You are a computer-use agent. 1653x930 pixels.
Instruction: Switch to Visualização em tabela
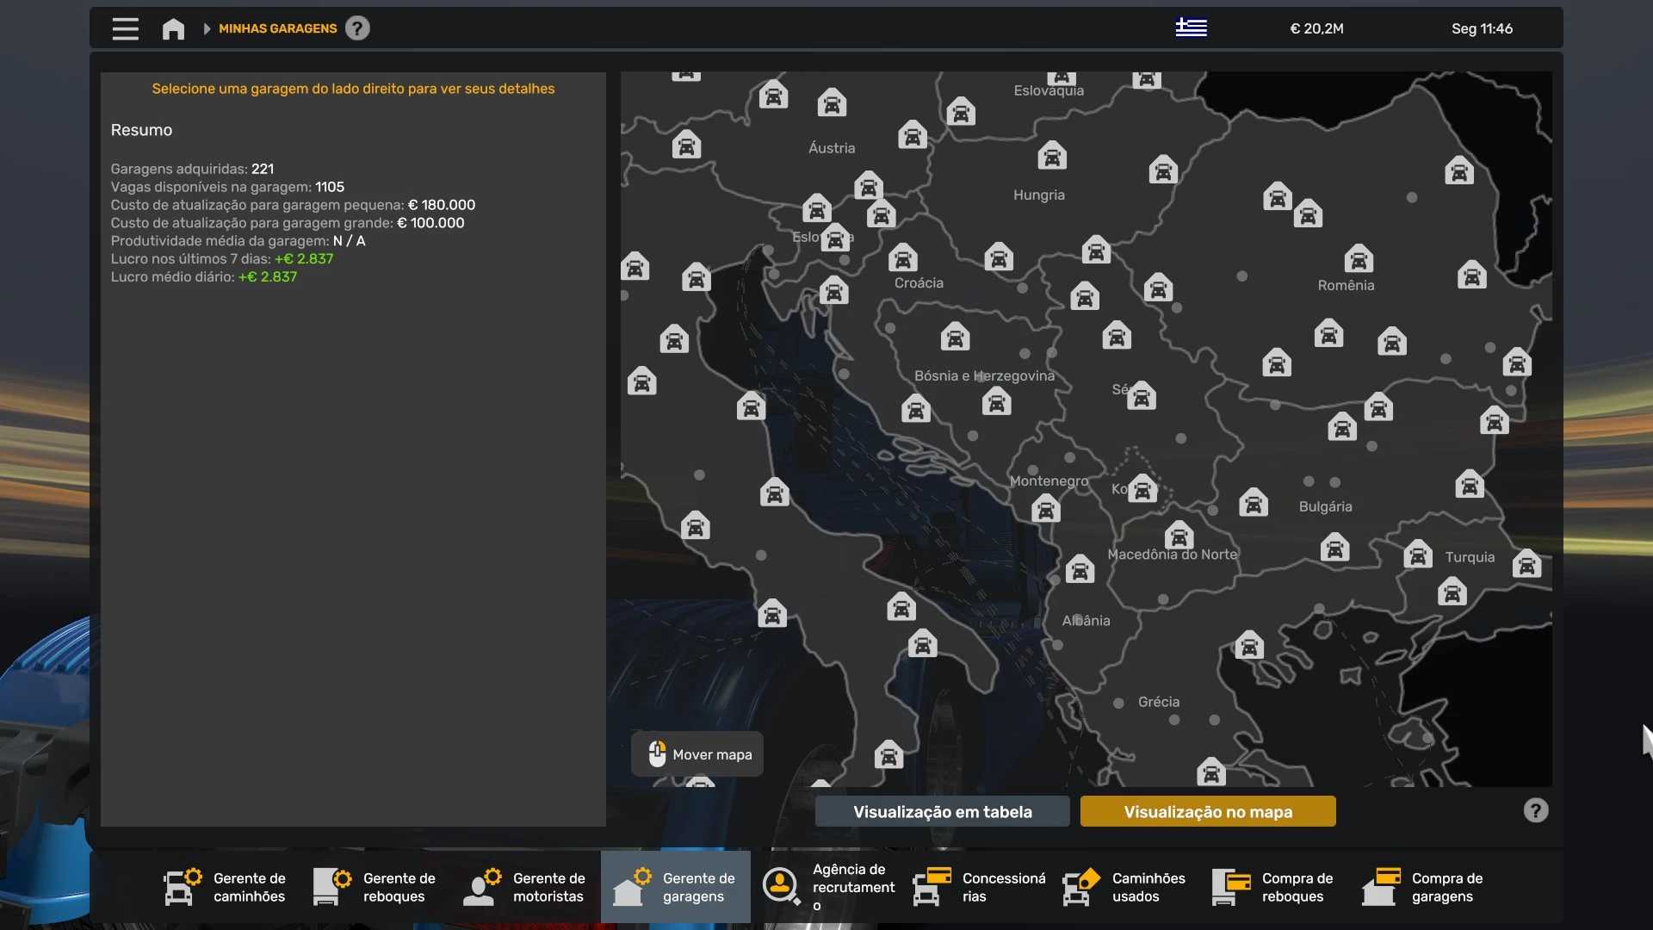(942, 811)
